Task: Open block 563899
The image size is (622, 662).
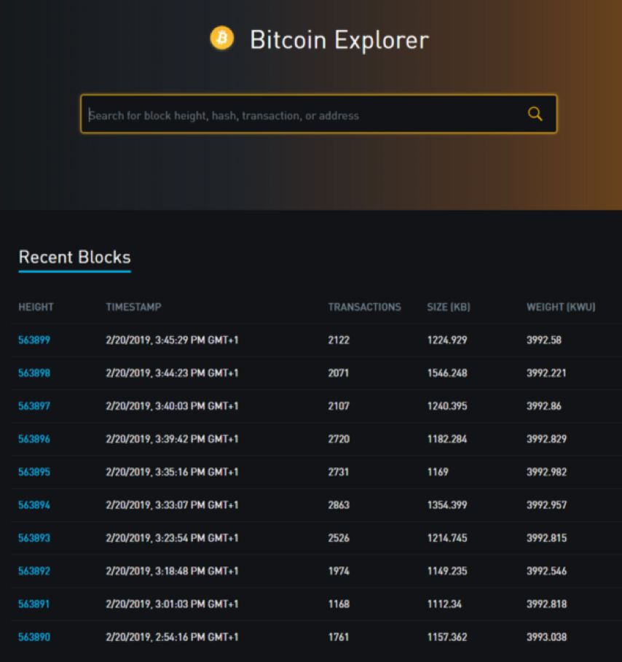Action: point(34,340)
